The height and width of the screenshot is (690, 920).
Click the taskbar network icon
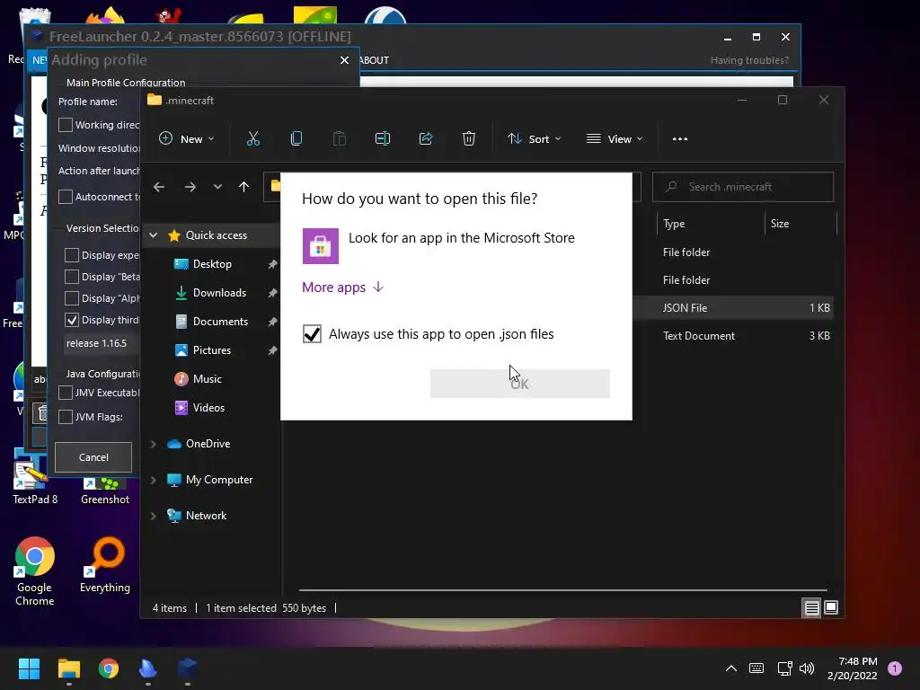[x=783, y=668]
